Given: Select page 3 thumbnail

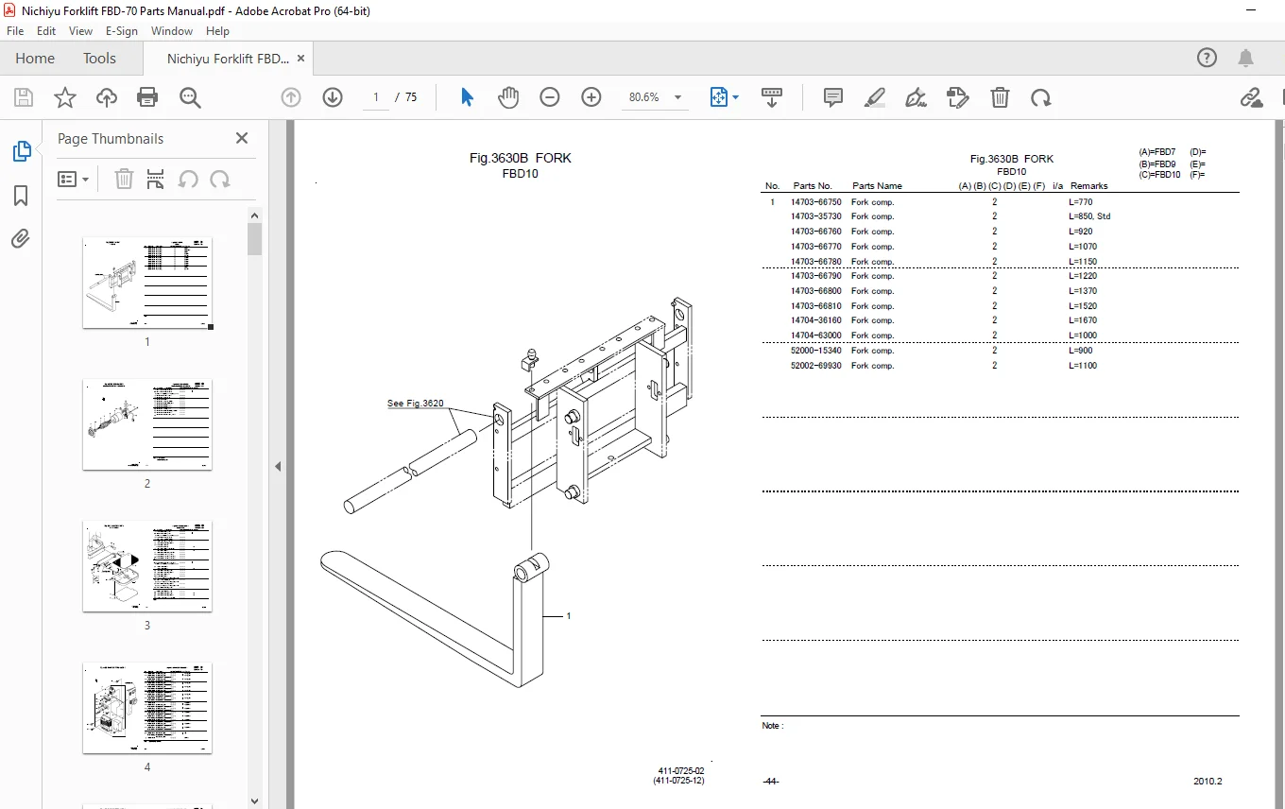Looking at the screenshot, I should click(x=147, y=566).
